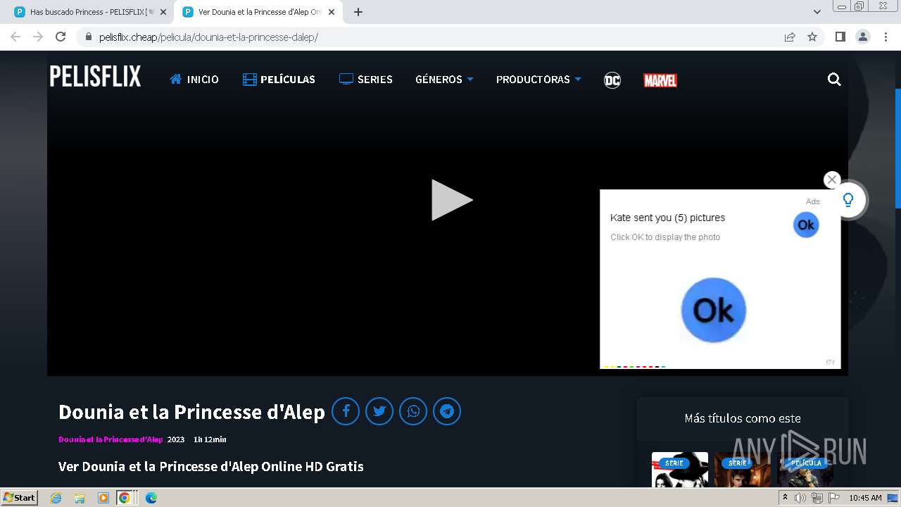Click pink Dounia et la Princesse d'Alep link
This screenshot has width=901, height=507.
point(111,439)
